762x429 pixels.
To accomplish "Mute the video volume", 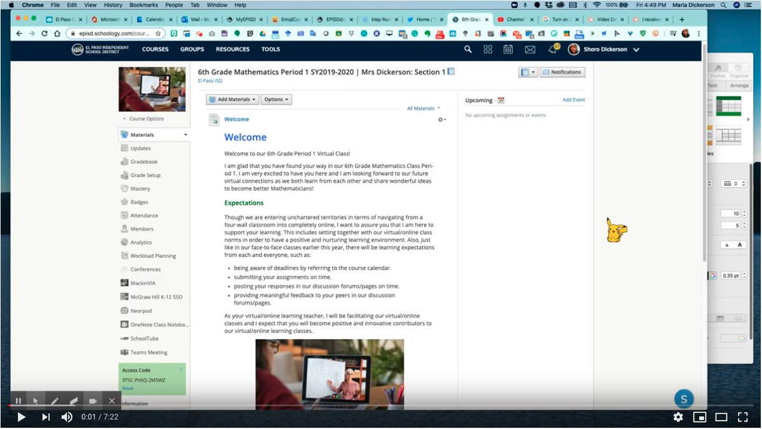I will pos(67,417).
